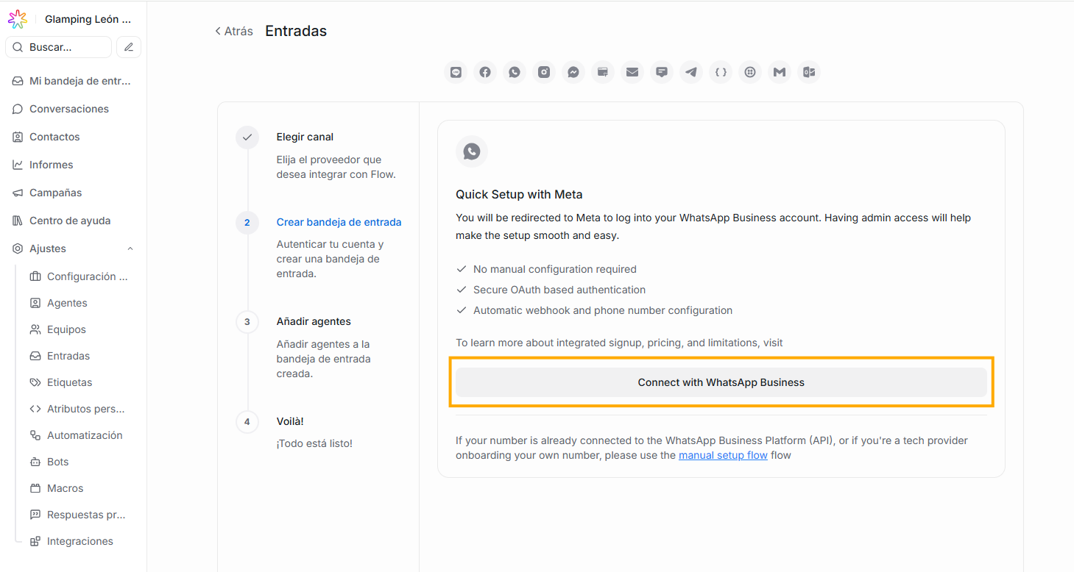Screen dimensions: 1074x572
Task: Select the Telegram channel icon
Action: [x=691, y=72]
